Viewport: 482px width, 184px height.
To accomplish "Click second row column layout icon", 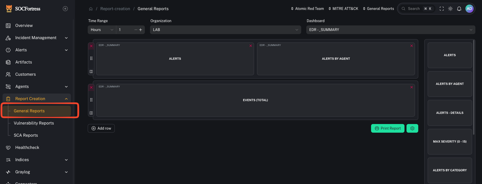I will coord(91,113).
